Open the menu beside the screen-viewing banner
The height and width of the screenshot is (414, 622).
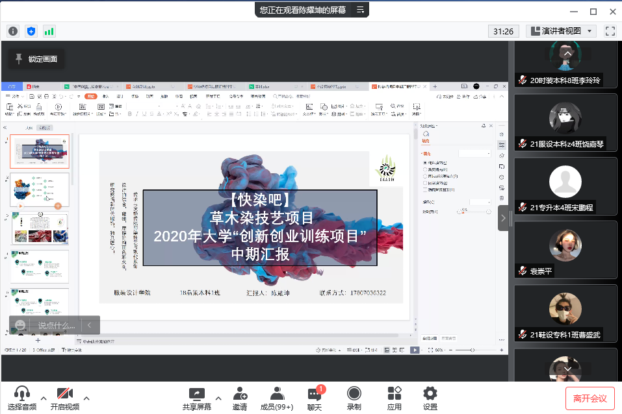pos(359,10)
